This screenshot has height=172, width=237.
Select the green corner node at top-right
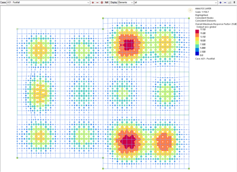point(189,18)
